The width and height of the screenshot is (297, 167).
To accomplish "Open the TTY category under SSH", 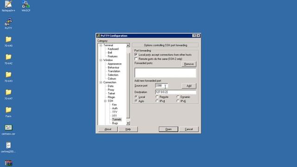I will (115, 112).
